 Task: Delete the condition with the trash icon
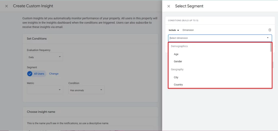click(x=270, y=30)
